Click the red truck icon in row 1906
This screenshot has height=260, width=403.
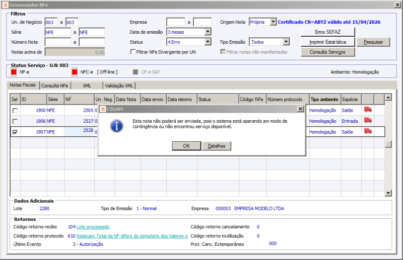[x=368, y=120]
